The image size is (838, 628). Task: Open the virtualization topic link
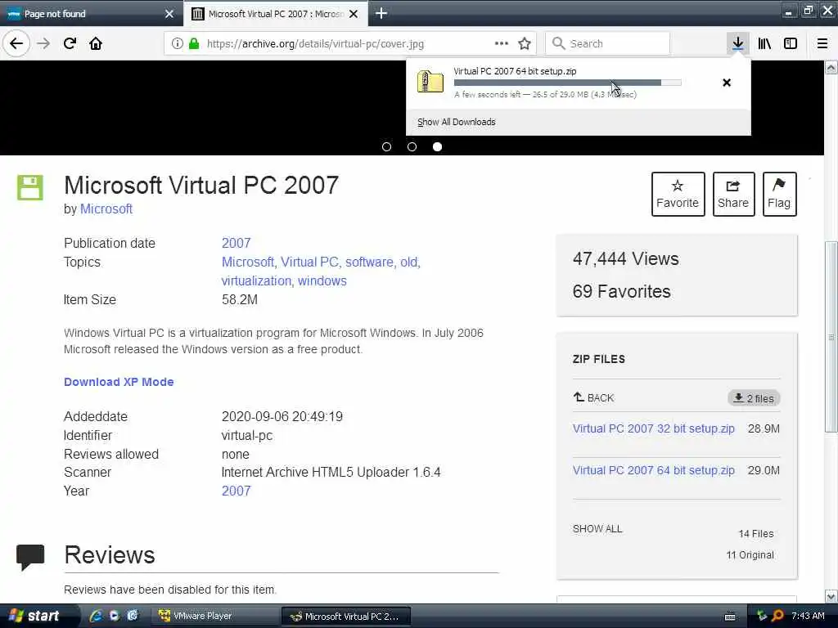point(256,281)
